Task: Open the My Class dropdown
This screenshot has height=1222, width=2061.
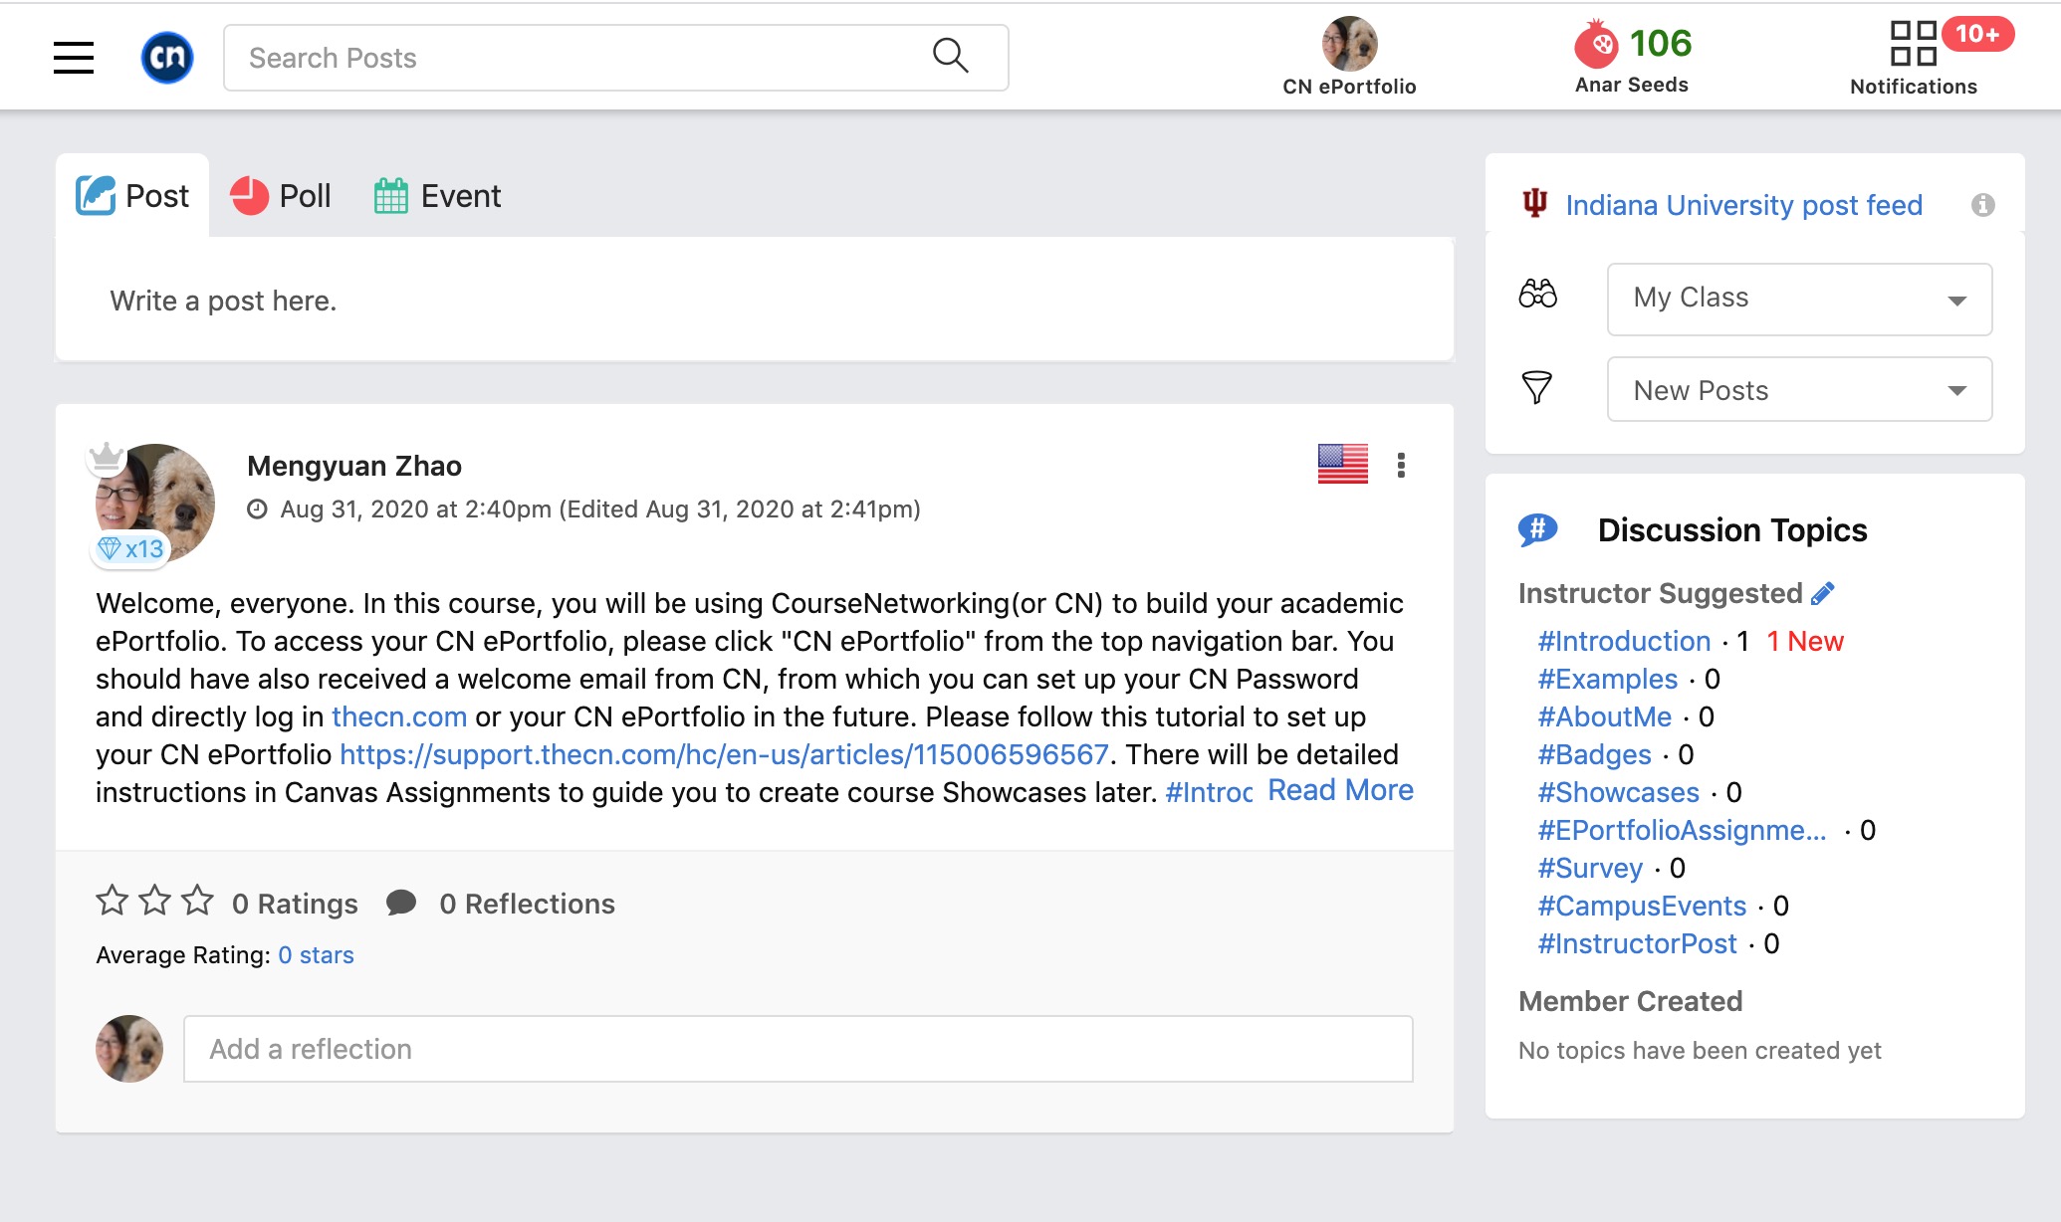Action: click(x=1799, y=299)
